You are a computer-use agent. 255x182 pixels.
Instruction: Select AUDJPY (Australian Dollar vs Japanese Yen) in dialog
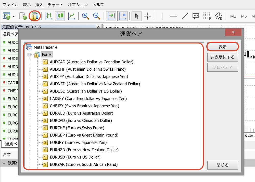[x=85, y=77]
